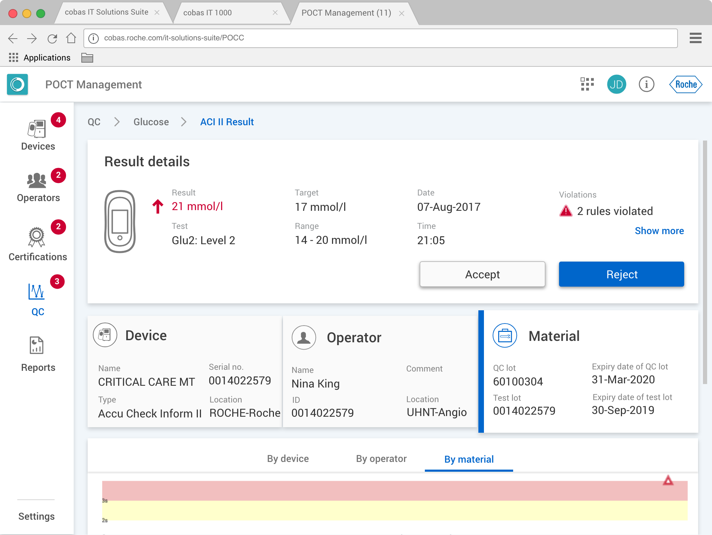Viewport: 712px width, 535px height.
Task: Open the Operators sidebar section
Action: click(38, 187)
